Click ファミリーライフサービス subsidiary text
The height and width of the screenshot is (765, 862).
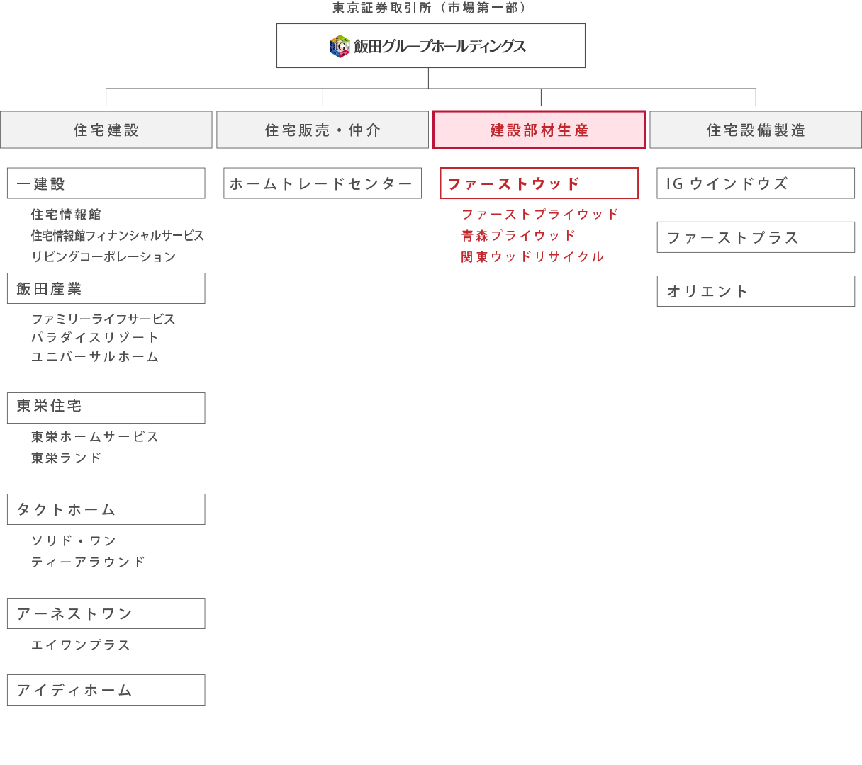point(103,319)
